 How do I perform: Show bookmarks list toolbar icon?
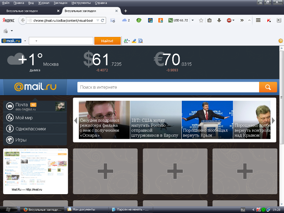tap(209, 21)
